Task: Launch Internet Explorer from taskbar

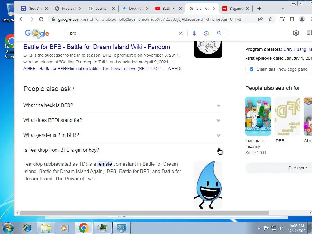Action: point(27,228)
